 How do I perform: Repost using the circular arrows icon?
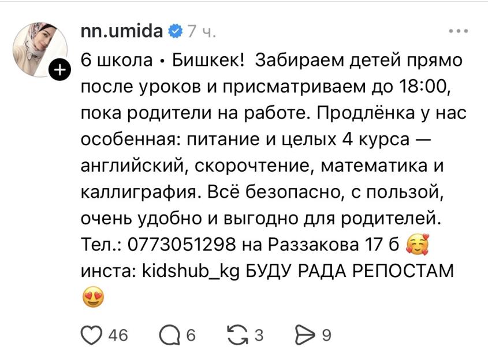pos(238,334)
